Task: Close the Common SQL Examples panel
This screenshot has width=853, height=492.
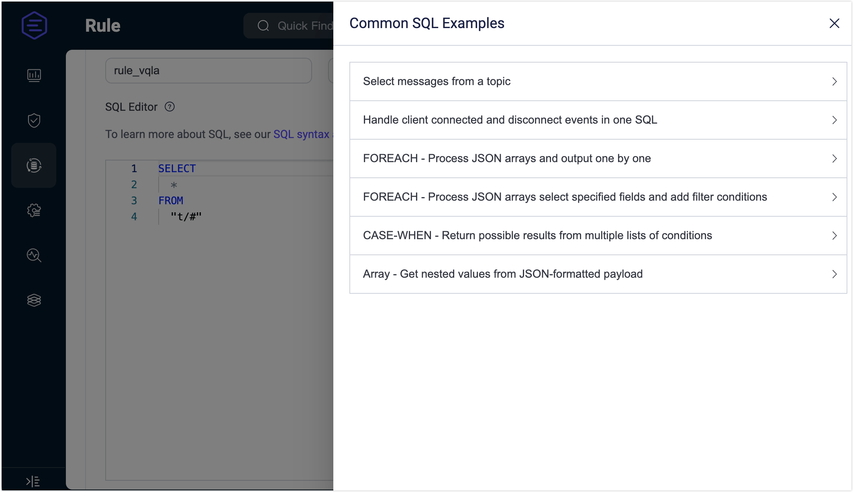Action: pyautogui.click(x=834, y=23)
